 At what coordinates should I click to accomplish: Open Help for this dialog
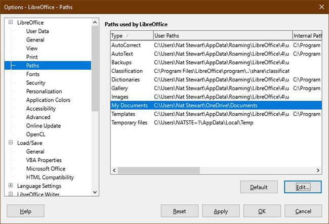point(26,211)
